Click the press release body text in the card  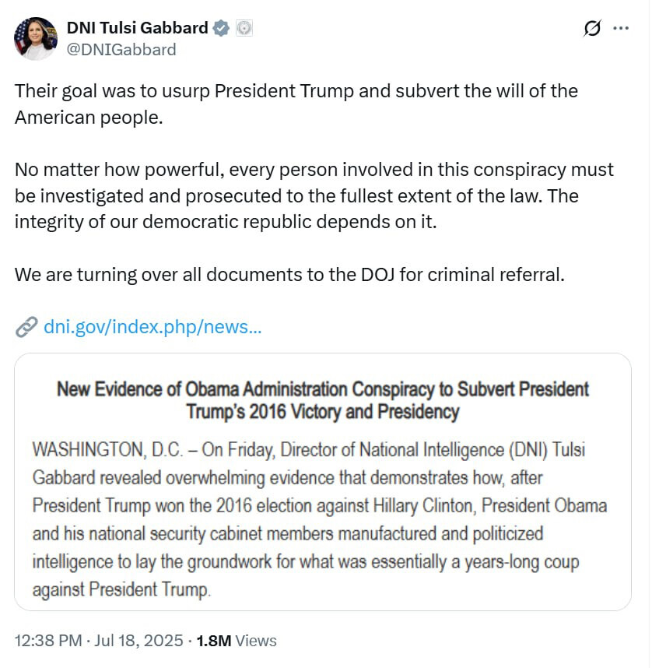click(319, 519)
